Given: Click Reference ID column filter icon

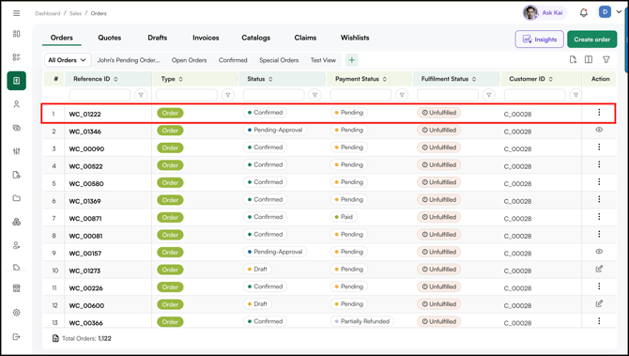Looking at the screenshot, I should coord(141,95).
